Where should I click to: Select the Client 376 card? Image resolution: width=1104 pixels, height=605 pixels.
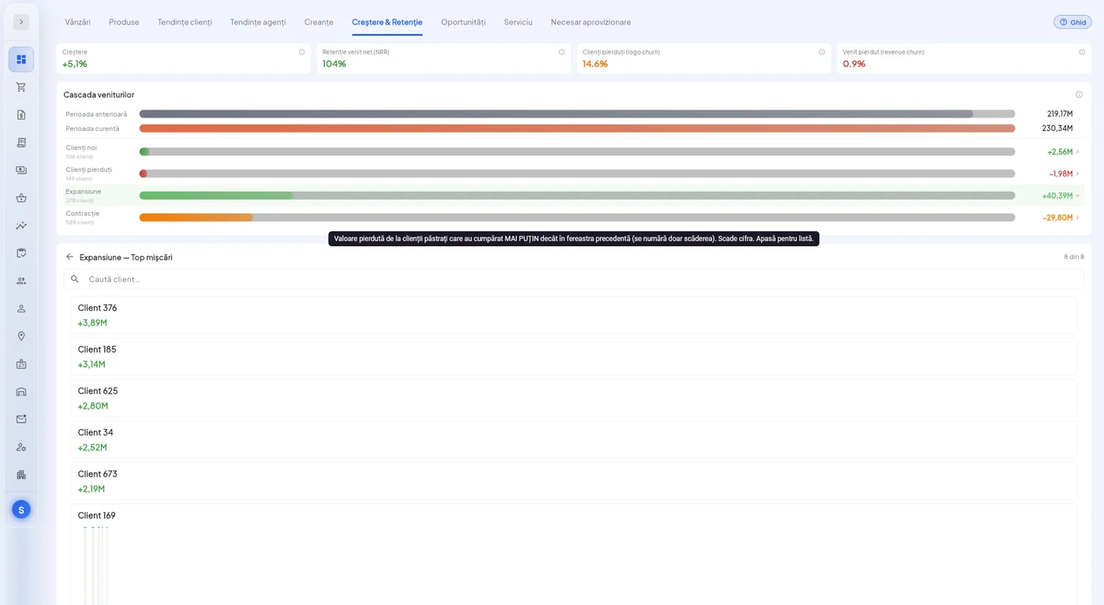[573, 315]
